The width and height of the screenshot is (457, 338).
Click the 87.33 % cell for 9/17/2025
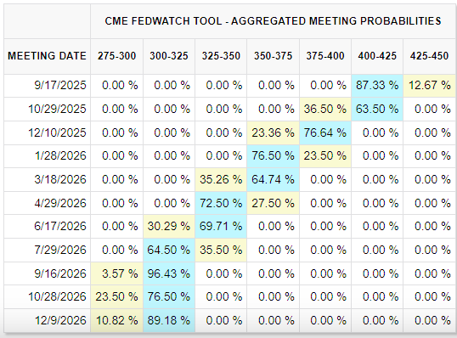pos(377,86)
